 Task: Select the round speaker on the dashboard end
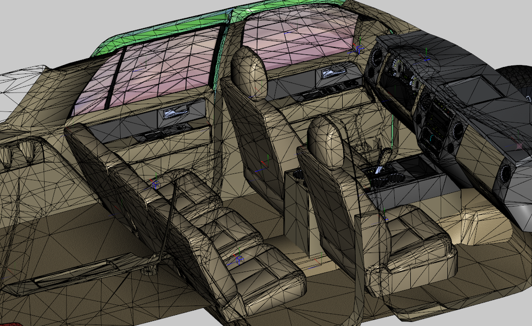click(x=505, y=173)
